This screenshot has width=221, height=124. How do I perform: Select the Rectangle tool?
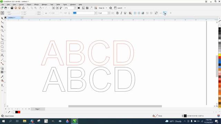coord(2,43)
